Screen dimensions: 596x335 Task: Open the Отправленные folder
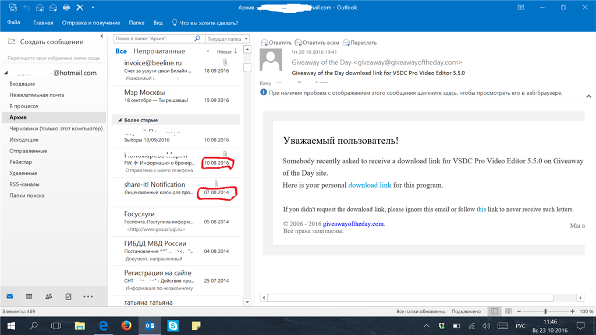(28, 151)
